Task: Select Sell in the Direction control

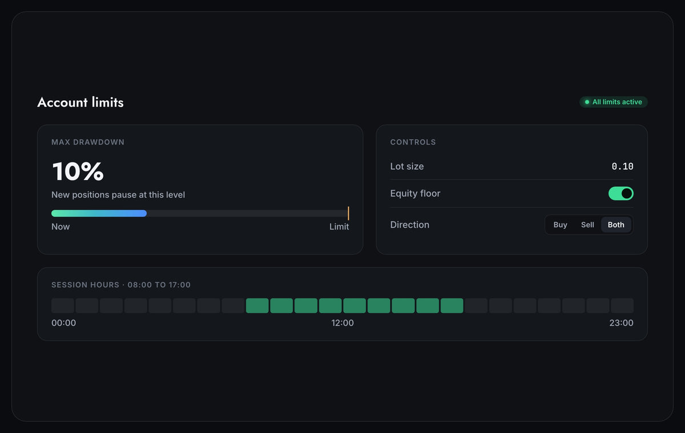Action: [x=587, y=224]
